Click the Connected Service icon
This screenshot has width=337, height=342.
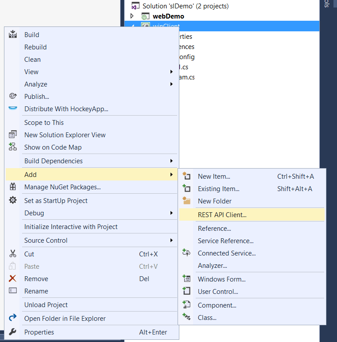click(x=186, y=253)
